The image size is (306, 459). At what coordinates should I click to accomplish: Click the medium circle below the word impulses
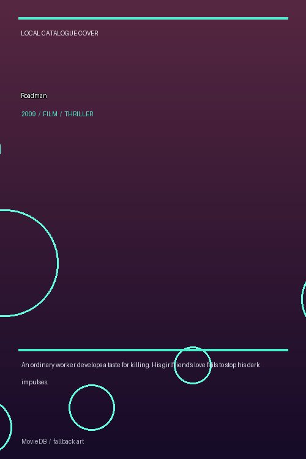tap(92, 408)
